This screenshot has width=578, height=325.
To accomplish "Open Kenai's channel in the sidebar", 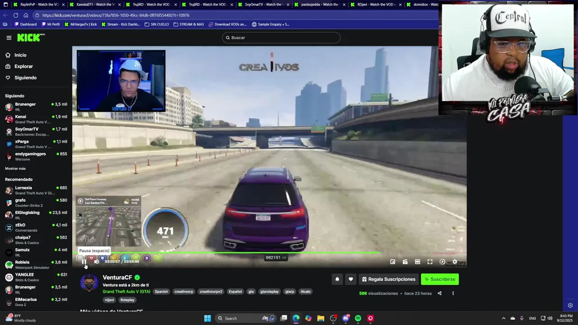I will click(x=36, y=119).
